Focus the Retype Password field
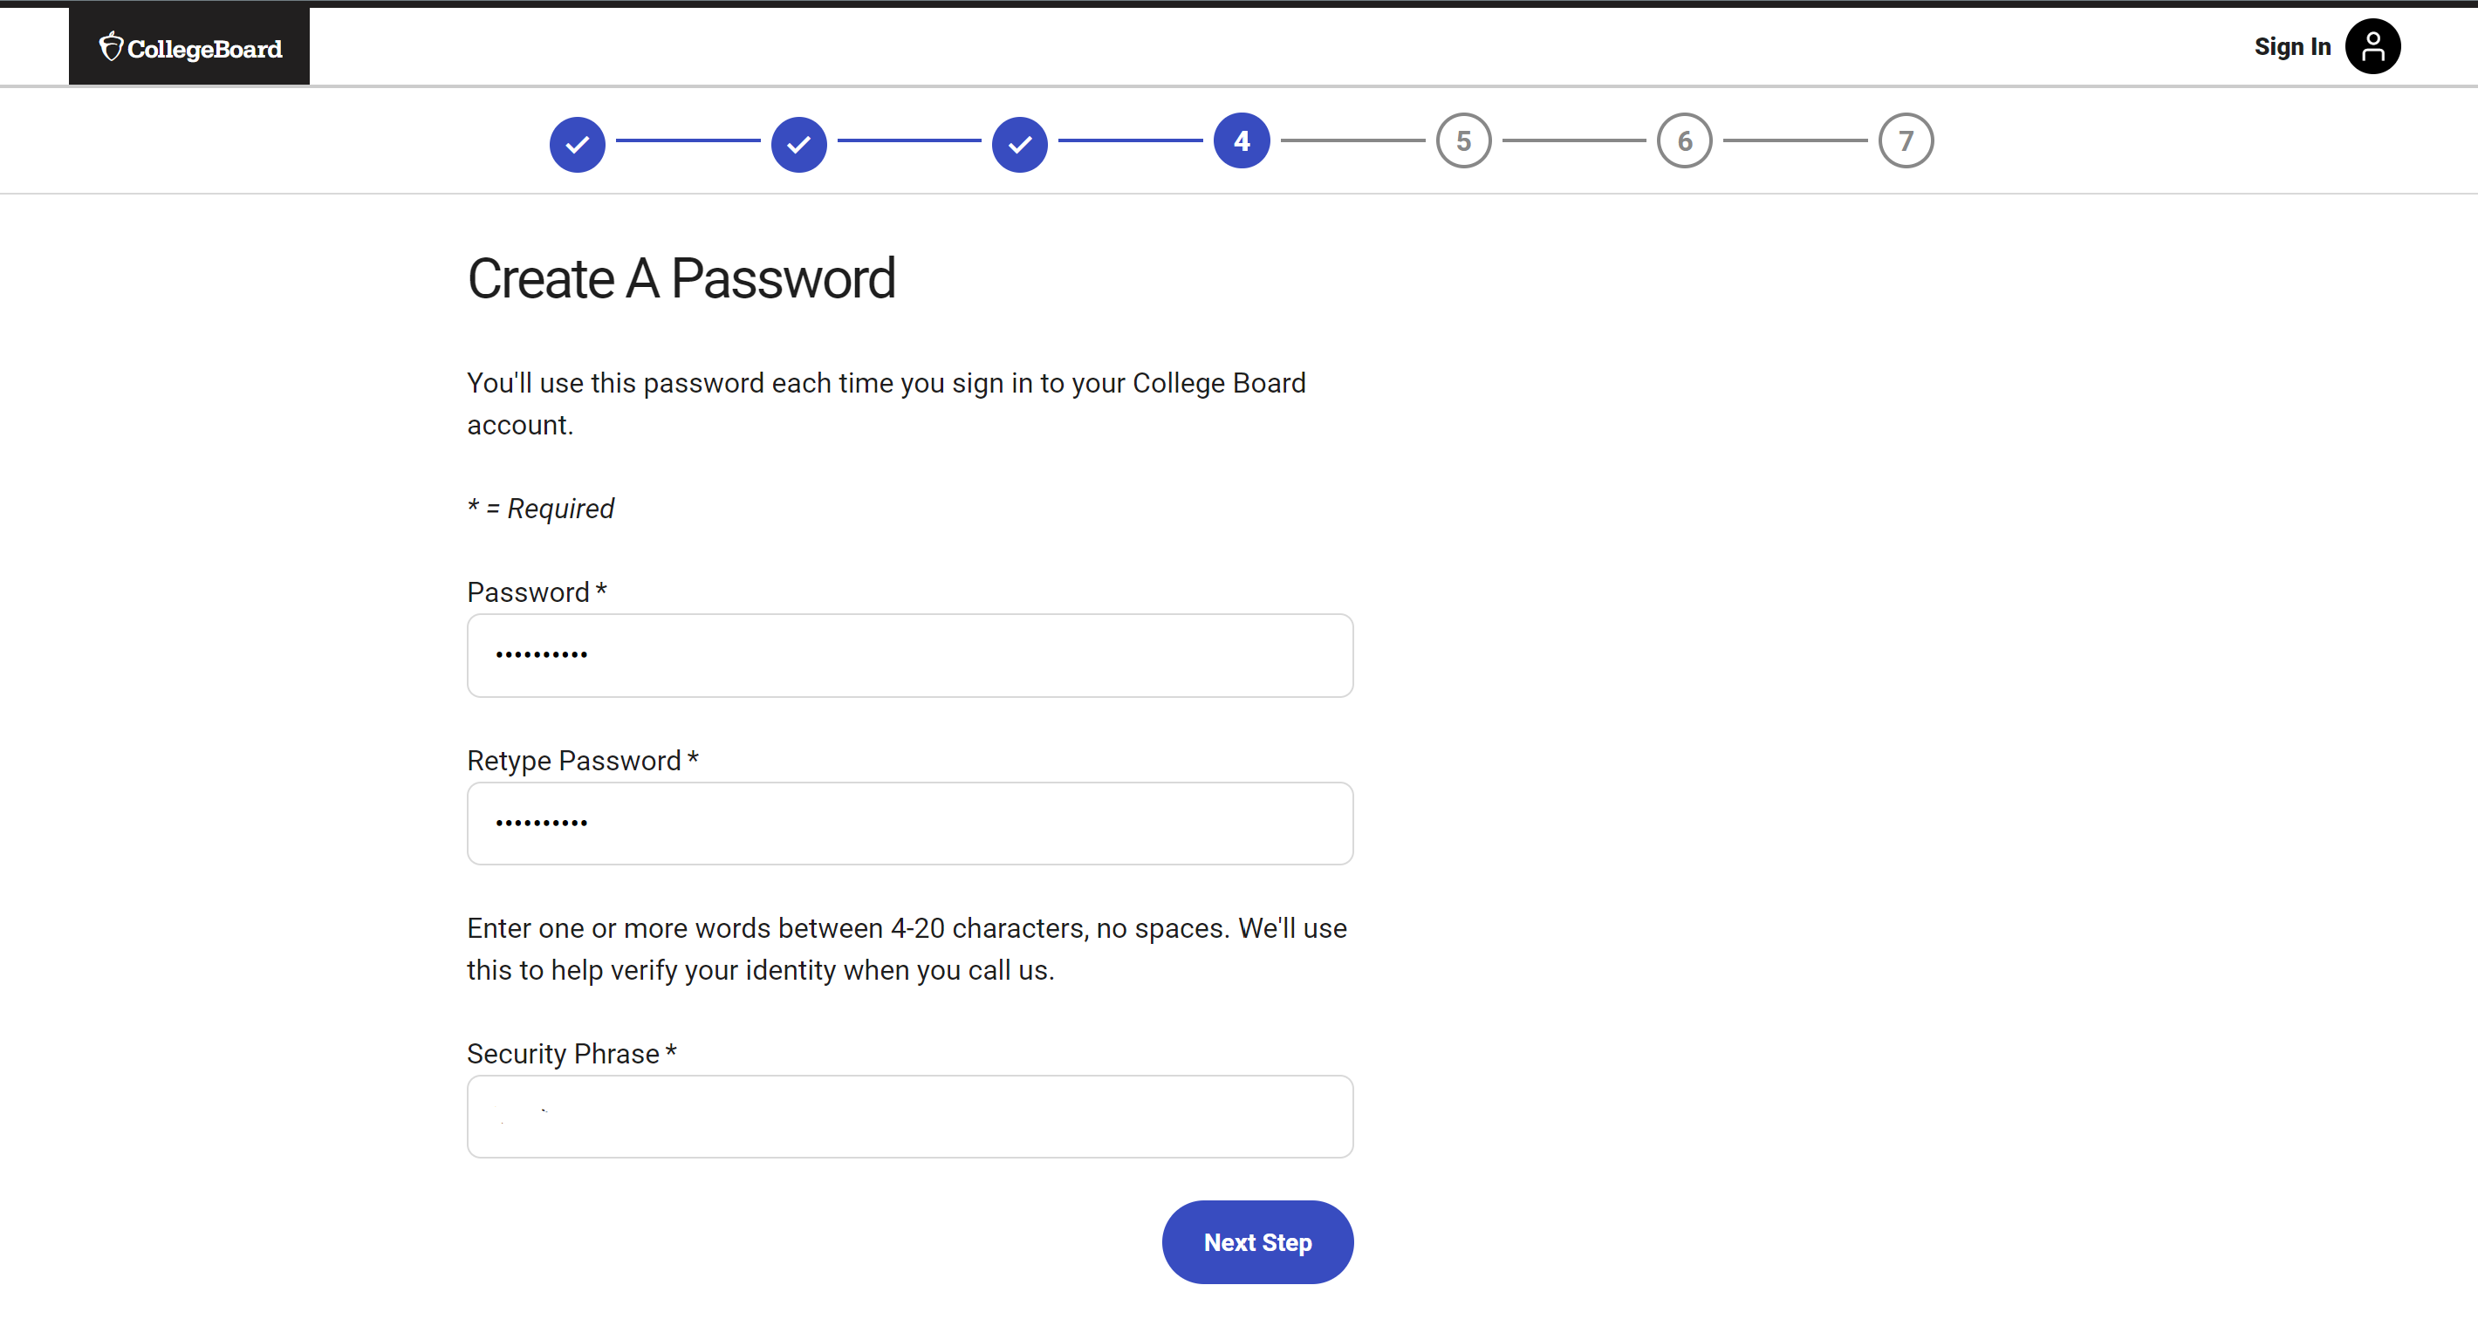 [910, 824]
